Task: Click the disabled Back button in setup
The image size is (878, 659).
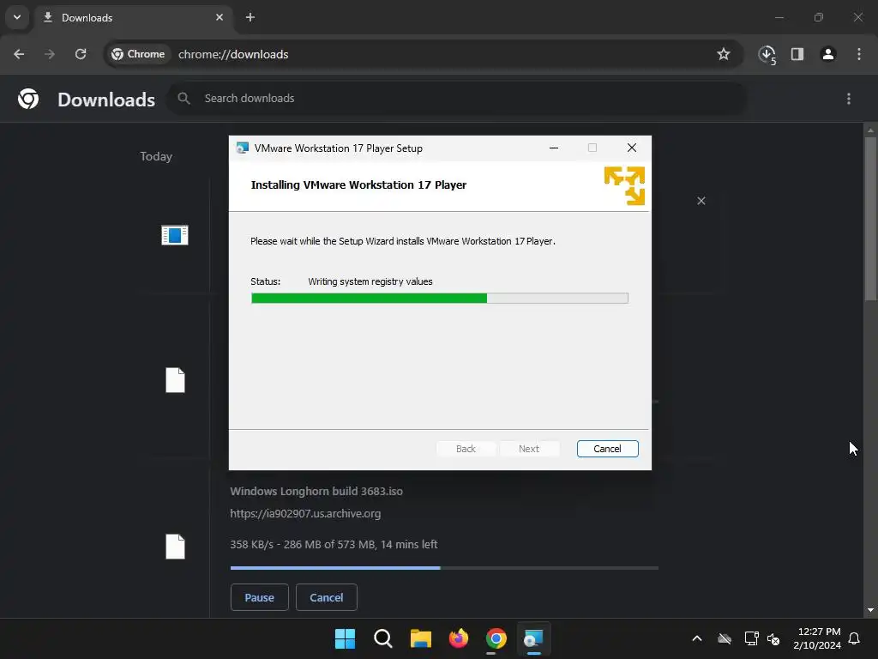Action: 466,449
